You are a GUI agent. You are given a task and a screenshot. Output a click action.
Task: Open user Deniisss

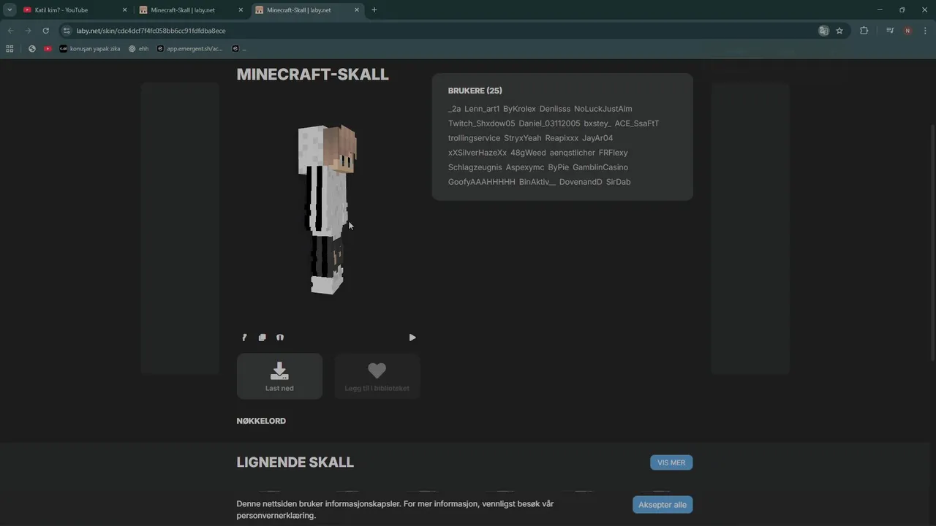coord(555,109)
